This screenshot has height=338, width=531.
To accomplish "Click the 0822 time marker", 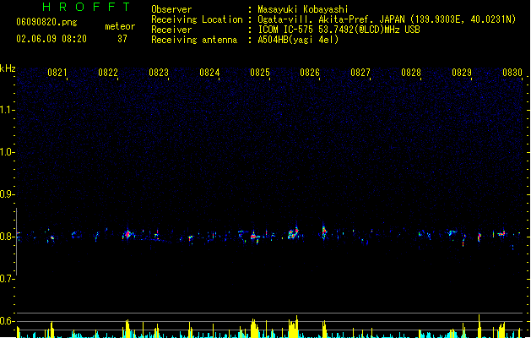I will 108,73.
